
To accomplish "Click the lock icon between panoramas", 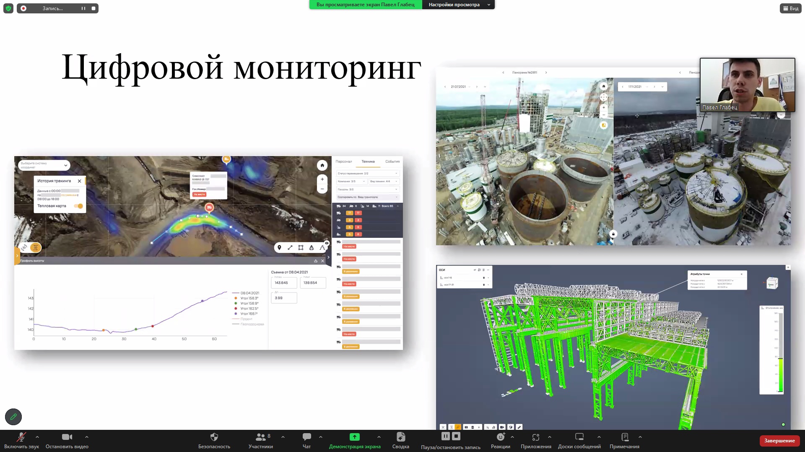I will click(613, 234).
